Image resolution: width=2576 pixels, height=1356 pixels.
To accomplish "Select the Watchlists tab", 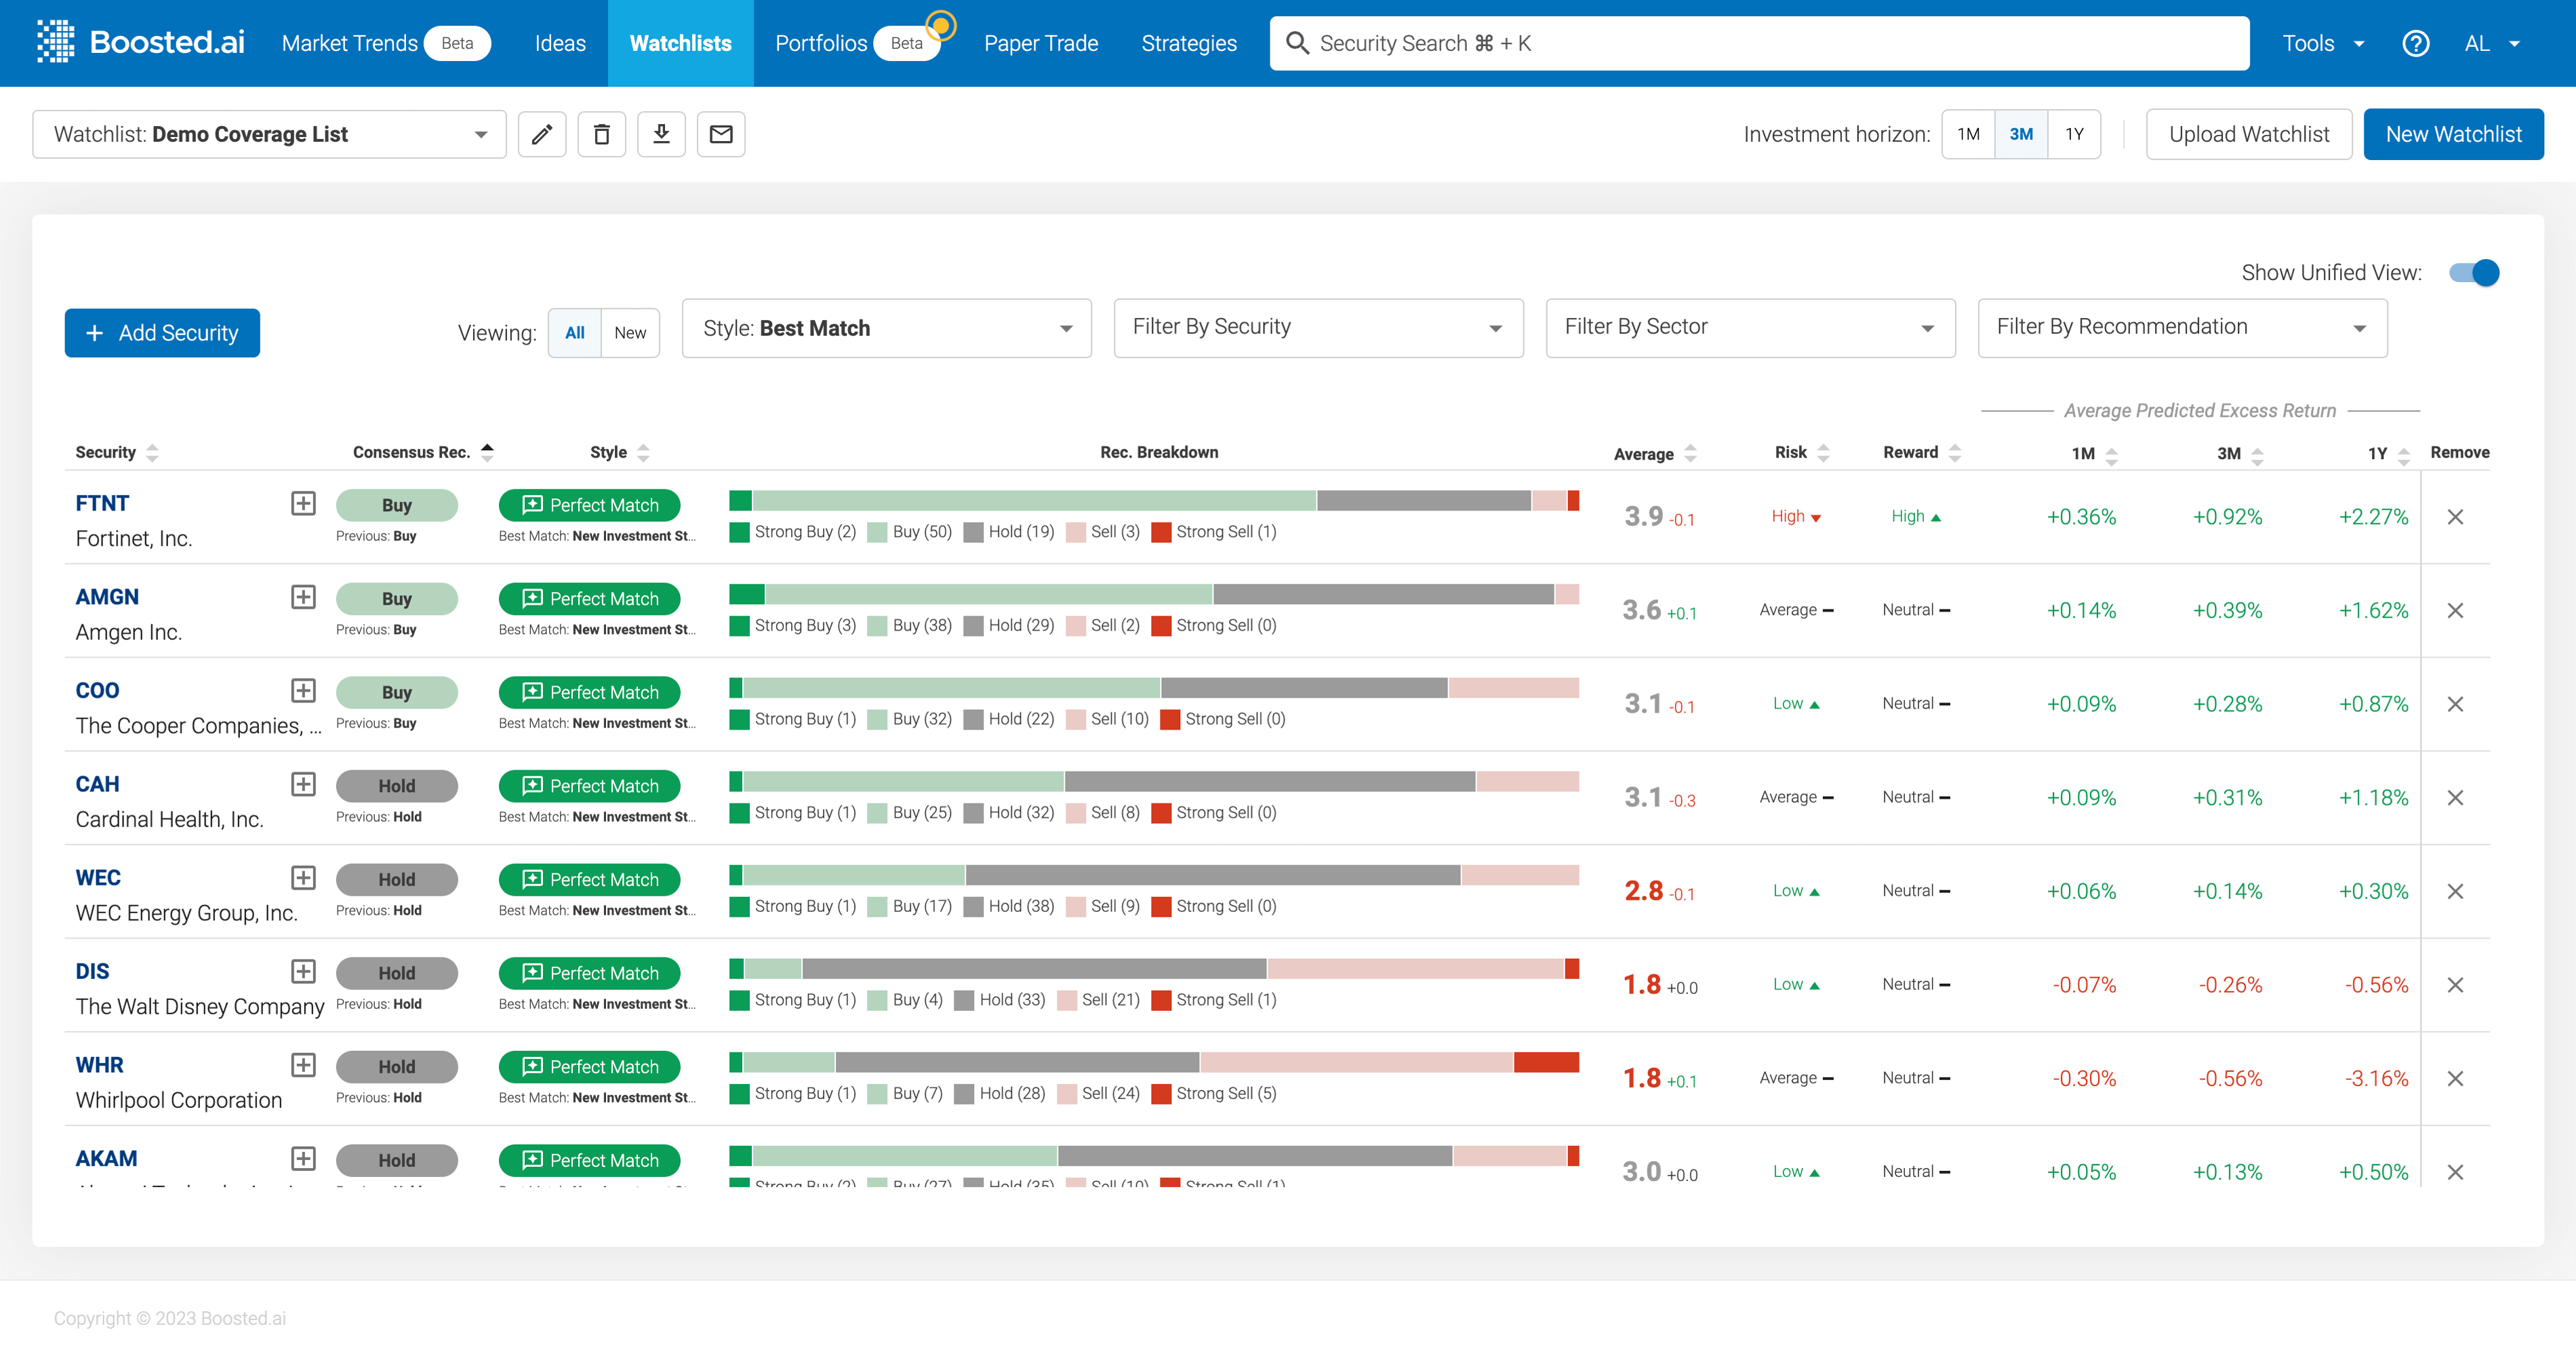I will pyautogui.click(x=680, y=43).
